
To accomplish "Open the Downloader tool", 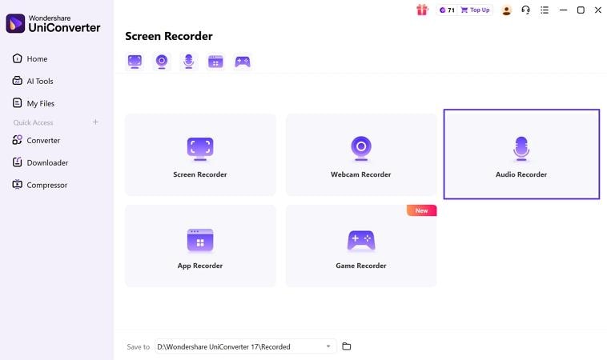I will pyautogui.click(x=40, y=162).
